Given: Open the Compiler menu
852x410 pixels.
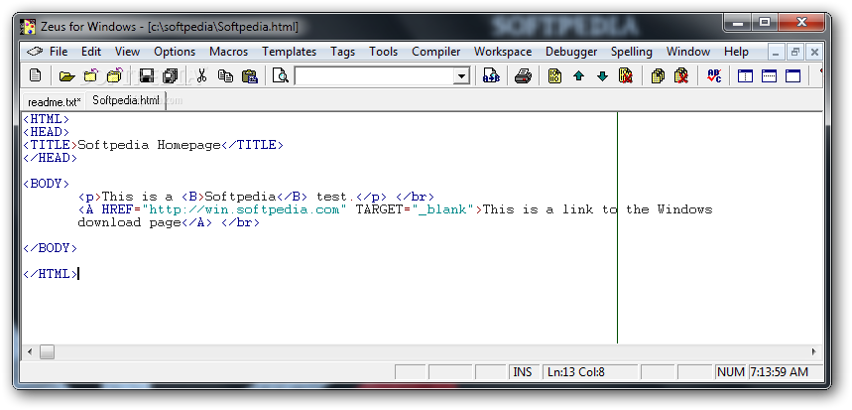Looking at the screenshot, I should coord(436,52).
